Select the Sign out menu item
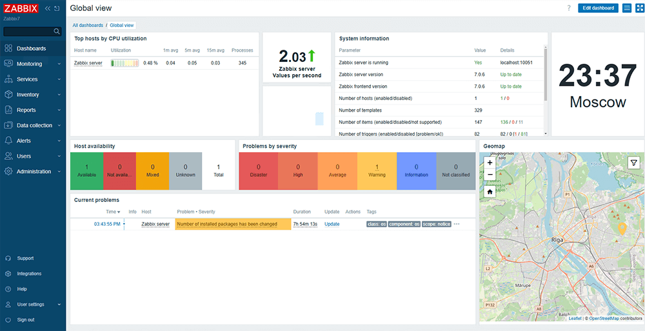 click(x=33, y=320)
